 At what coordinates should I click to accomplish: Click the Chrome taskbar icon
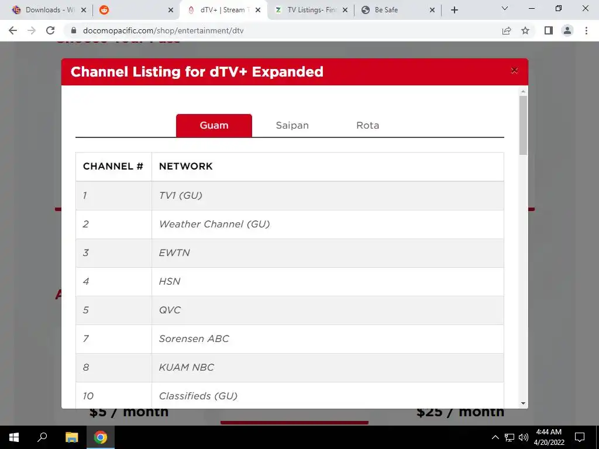coord(101,437)
